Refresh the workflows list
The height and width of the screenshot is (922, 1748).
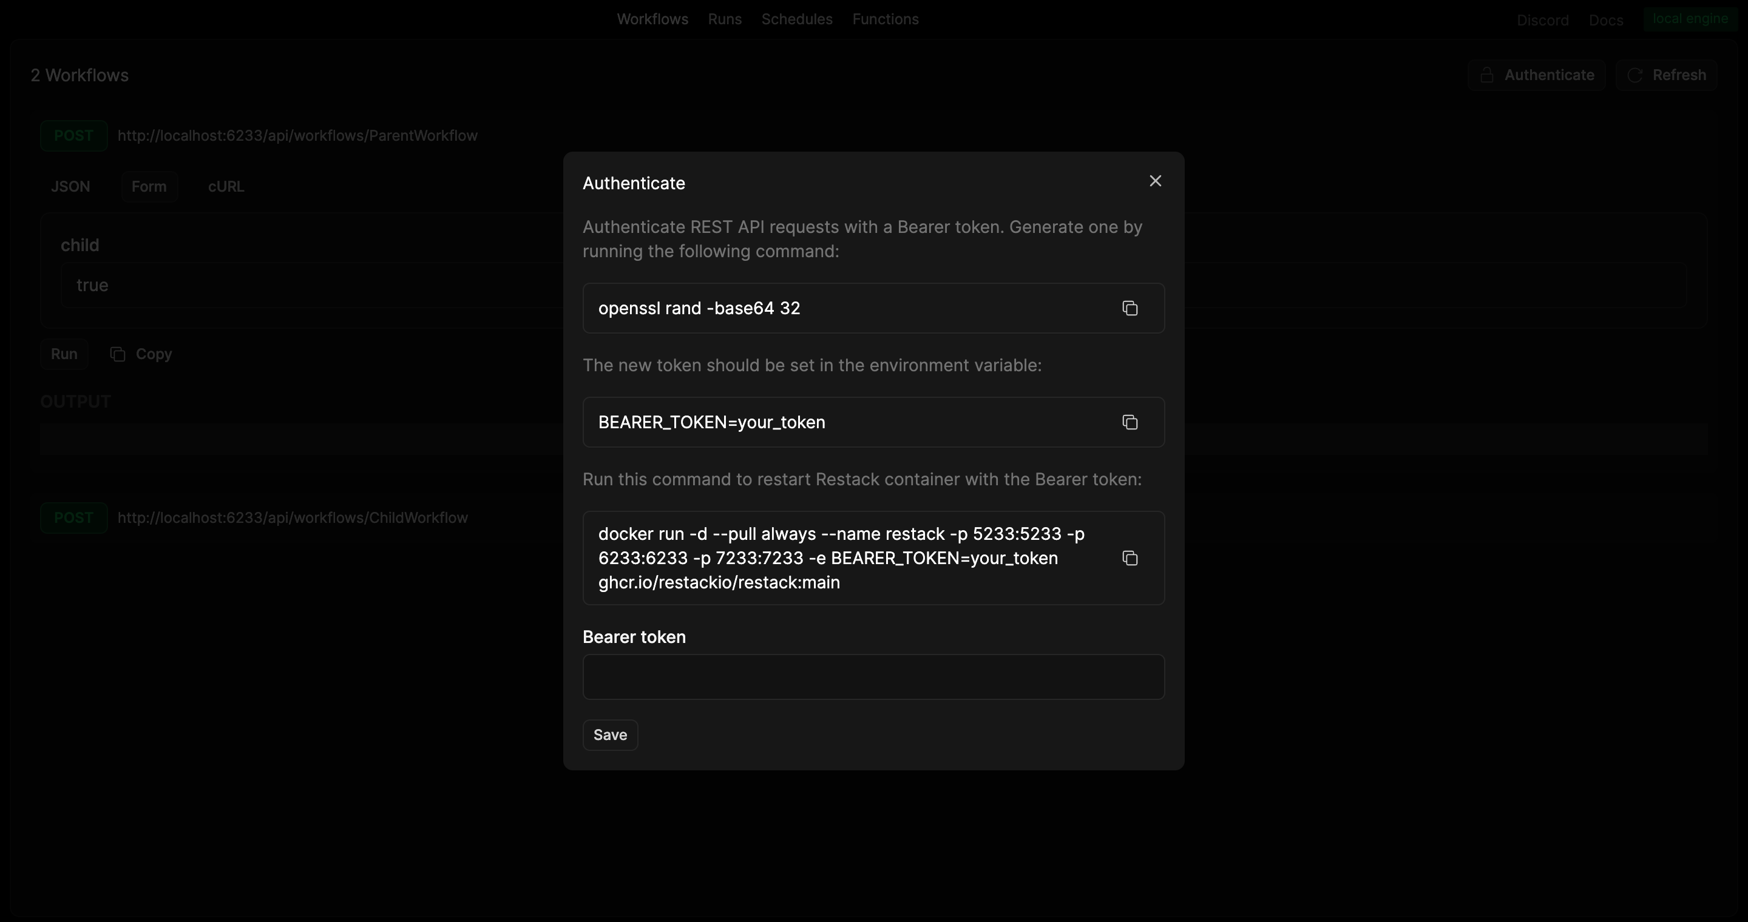(1666, 75)
